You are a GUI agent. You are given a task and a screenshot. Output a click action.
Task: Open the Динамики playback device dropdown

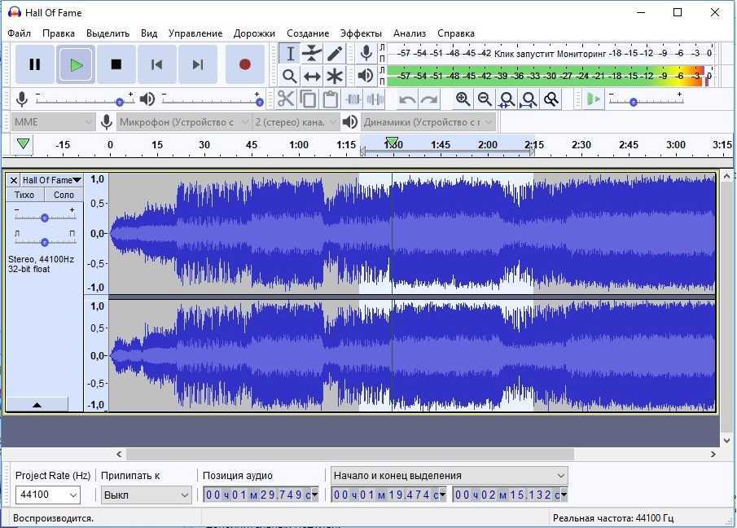coord(428,122)
